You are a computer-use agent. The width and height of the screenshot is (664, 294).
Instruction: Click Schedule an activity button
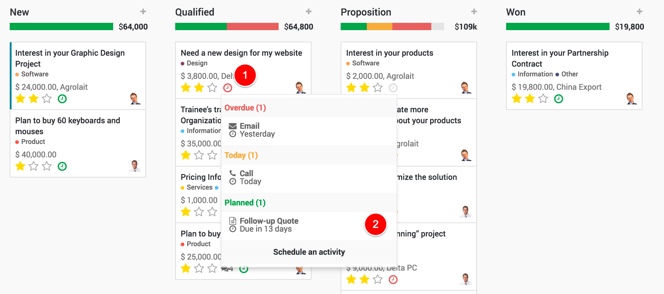309,252
